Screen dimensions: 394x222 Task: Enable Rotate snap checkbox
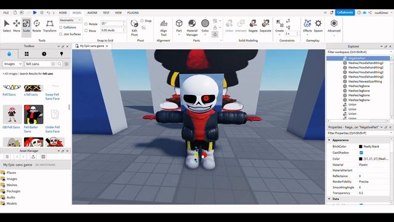pos(86,24)
